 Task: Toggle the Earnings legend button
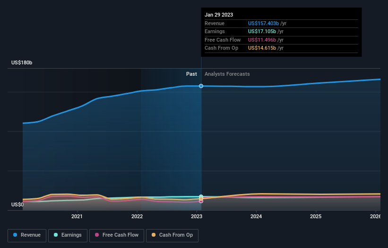pos(68,235)
